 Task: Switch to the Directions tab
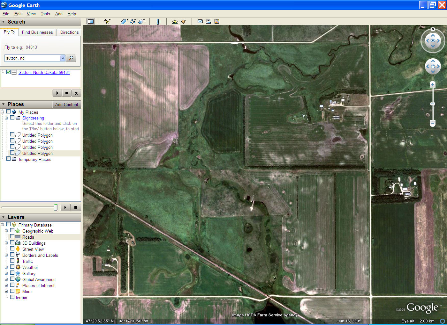(x=69, y=32)
